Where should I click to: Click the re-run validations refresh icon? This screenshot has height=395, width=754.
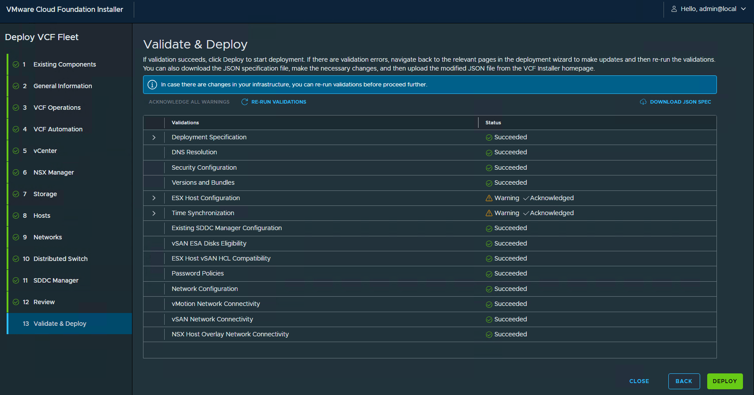[x=245, y=102]
